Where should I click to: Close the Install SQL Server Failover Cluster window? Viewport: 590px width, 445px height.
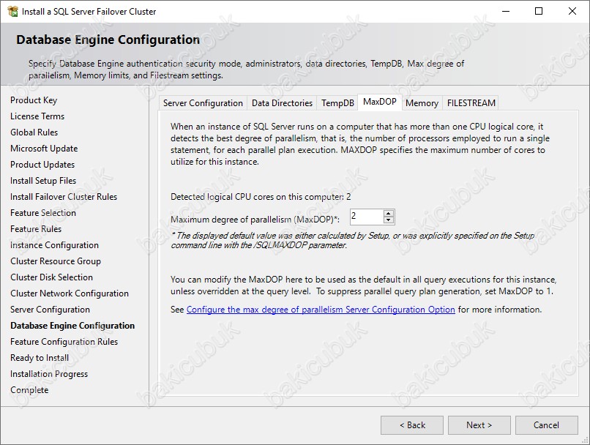point(572,11)
